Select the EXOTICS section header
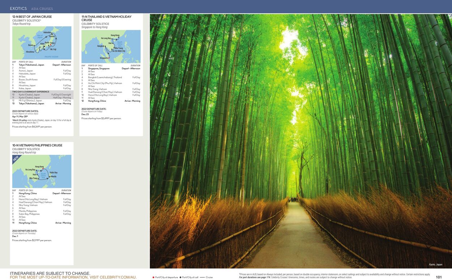 [x=18, y=8]
